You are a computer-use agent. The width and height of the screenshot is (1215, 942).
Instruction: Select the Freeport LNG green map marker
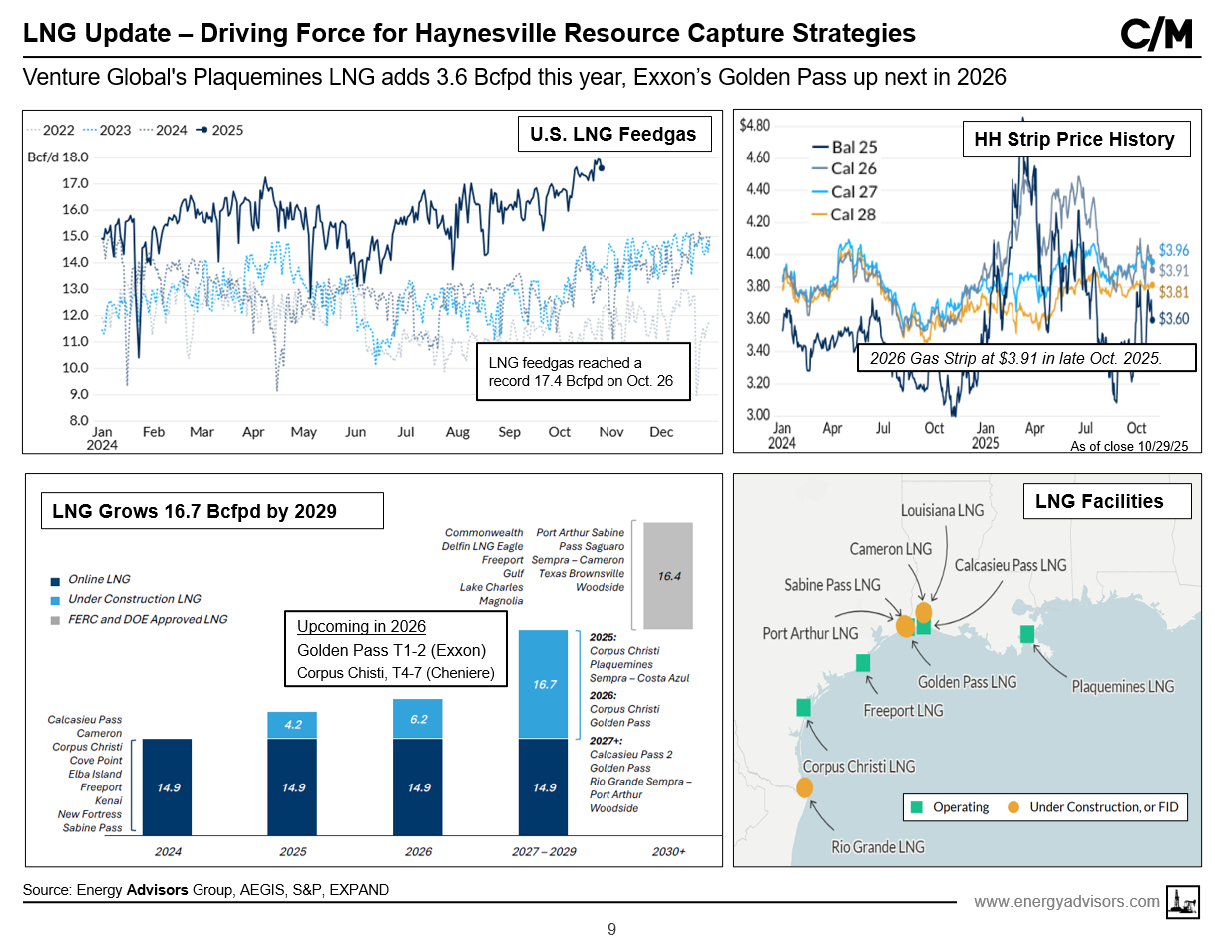click(863, 663)
